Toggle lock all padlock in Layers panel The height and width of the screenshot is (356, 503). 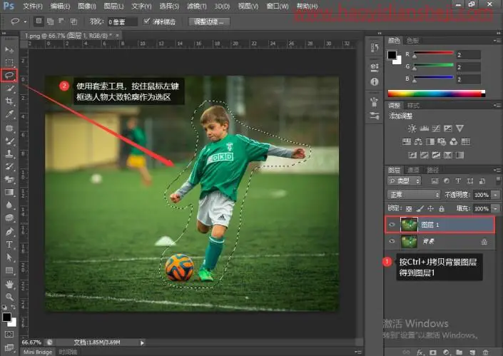coord(442,209)
